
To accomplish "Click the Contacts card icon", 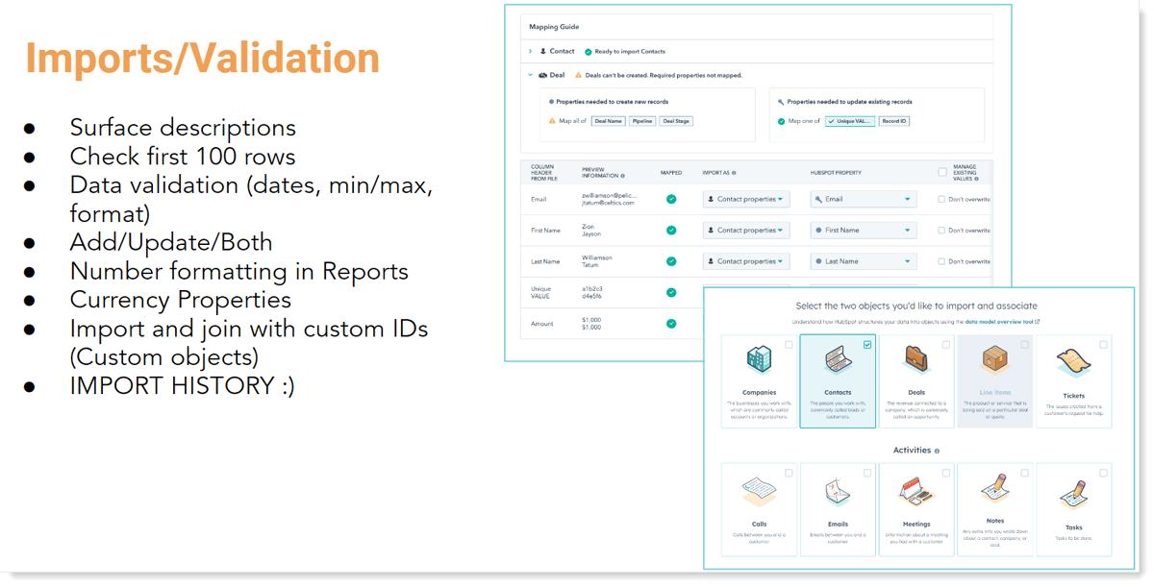I will point(838,361).
